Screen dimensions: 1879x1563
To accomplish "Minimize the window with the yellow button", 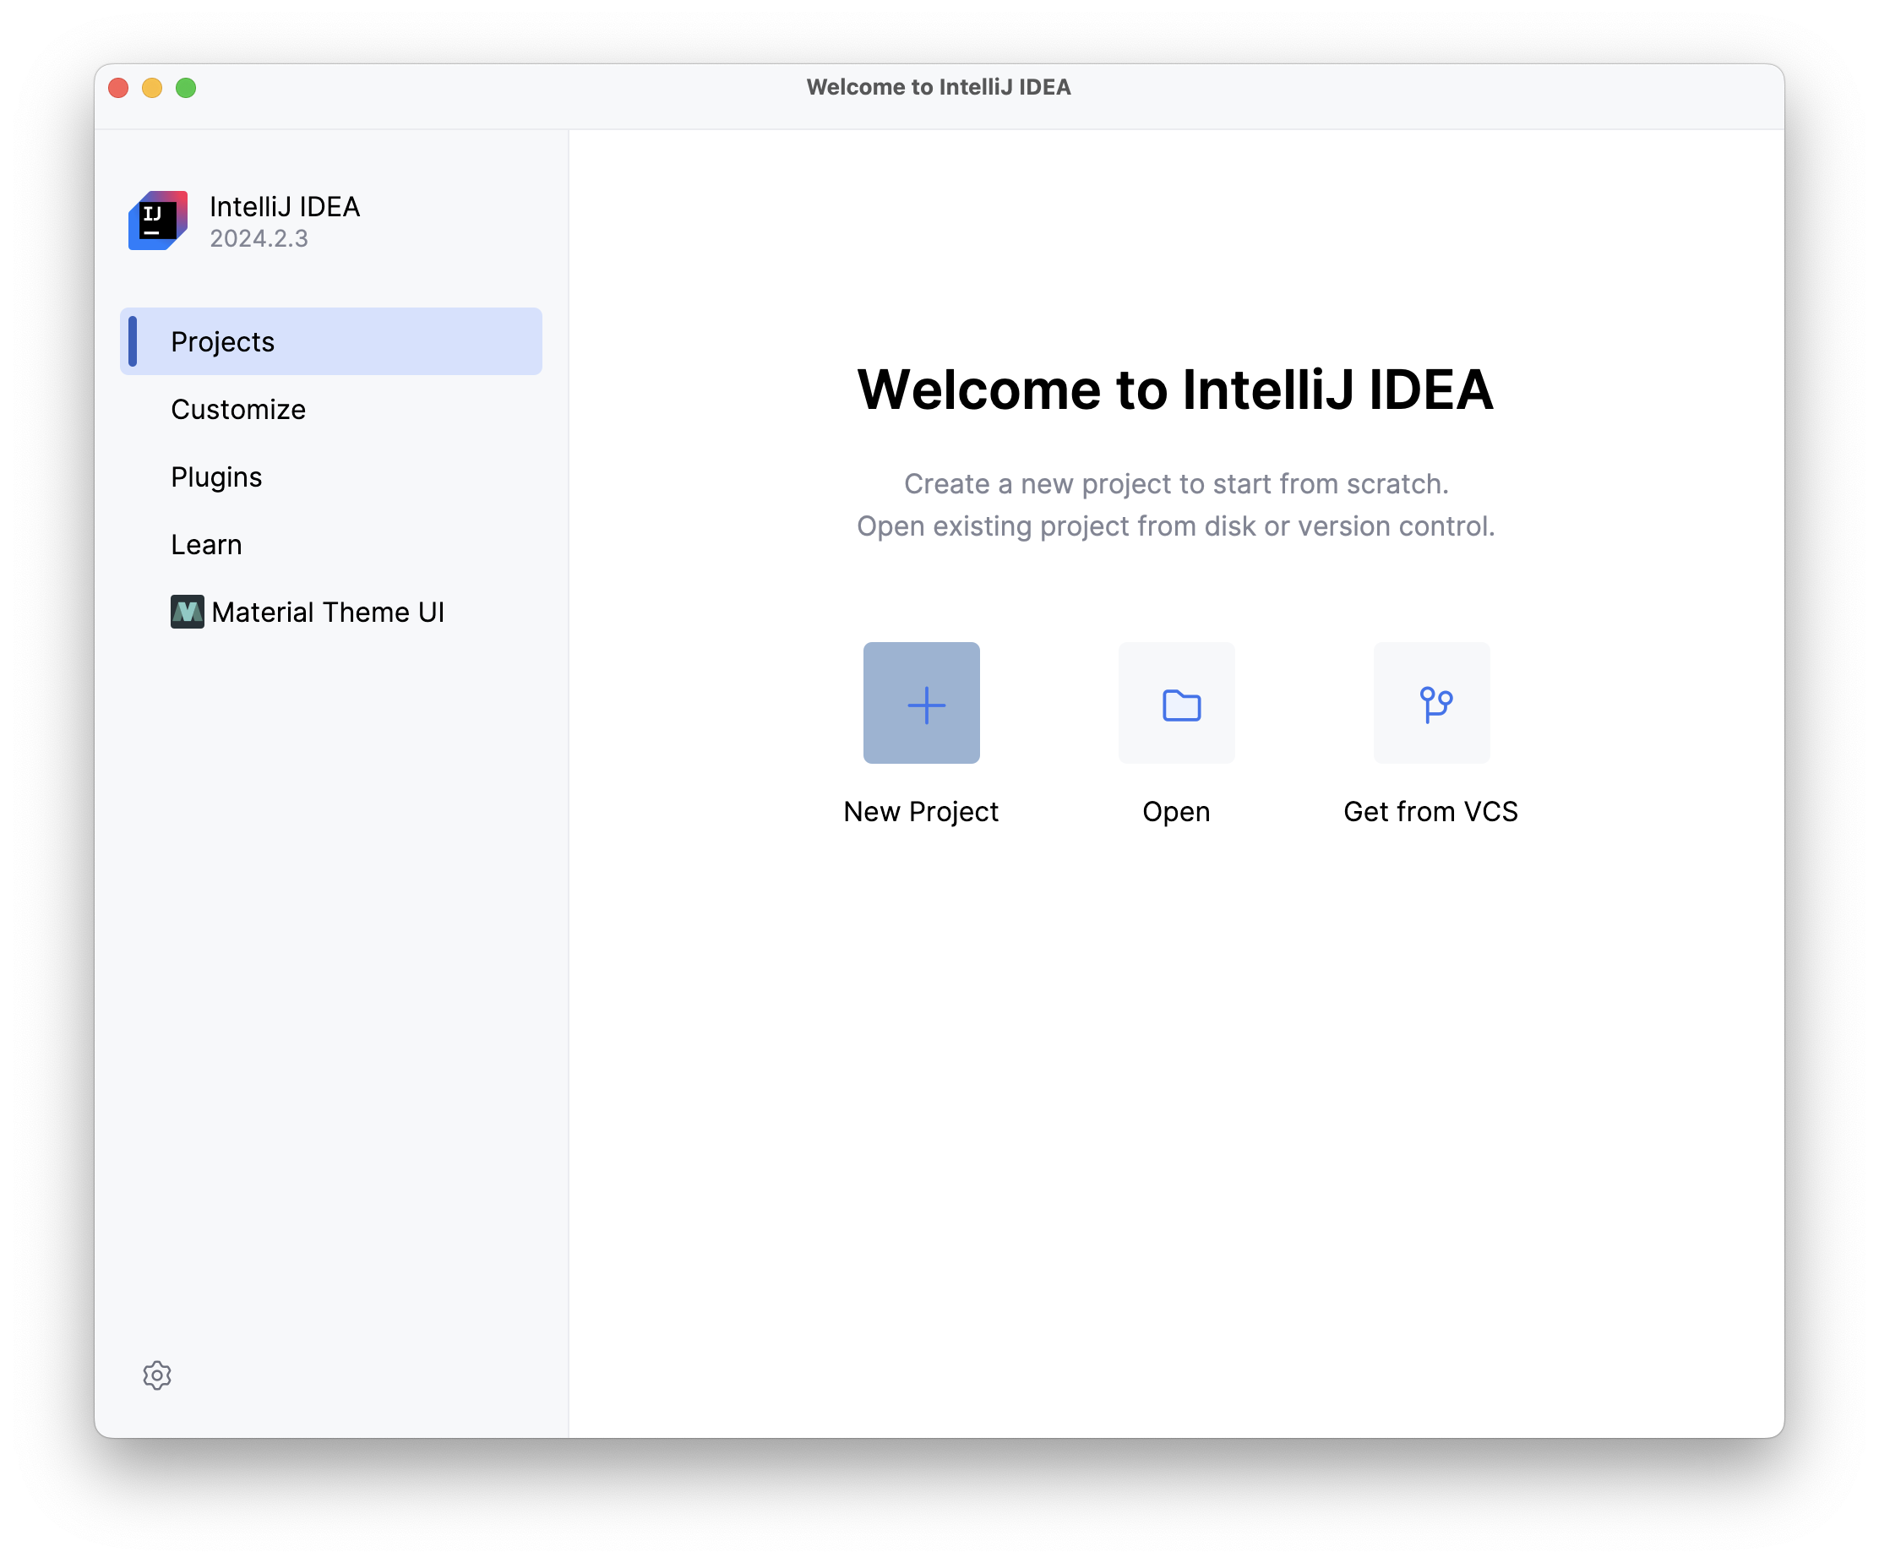I will (152, 88).
